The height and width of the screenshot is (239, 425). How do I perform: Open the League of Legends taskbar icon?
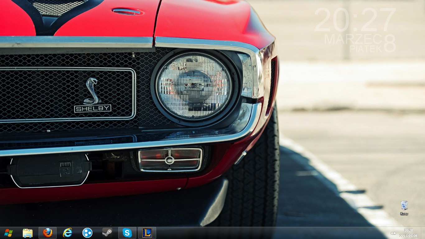tap(147, 233)
